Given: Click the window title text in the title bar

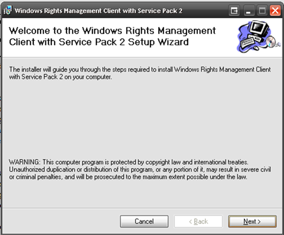Looking at the screenshot, I should click(x=98, y=11).
